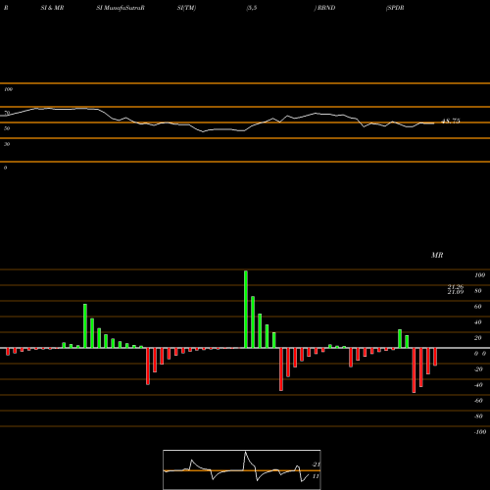Image resolution: width=490 pixels, height=490 pixels.
Task: Click the '(5,5' header text
Action: [x=252, y=8]
